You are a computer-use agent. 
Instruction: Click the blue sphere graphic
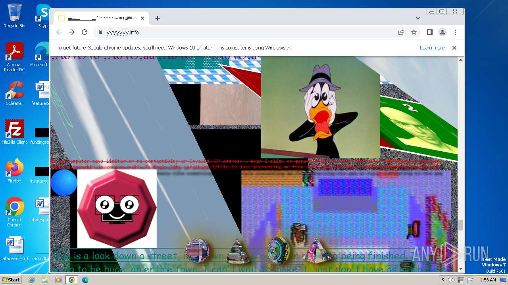(64, 183)
